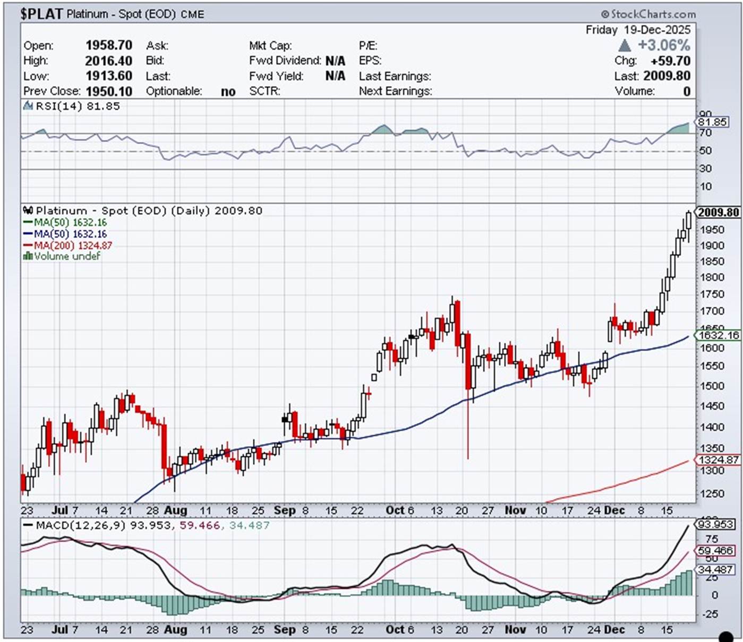Click the 1632.16 moving average axis tag

718,335
